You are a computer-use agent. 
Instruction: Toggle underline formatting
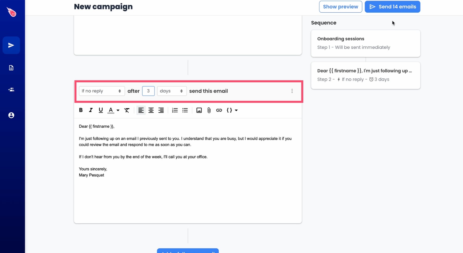pos(101,110)
